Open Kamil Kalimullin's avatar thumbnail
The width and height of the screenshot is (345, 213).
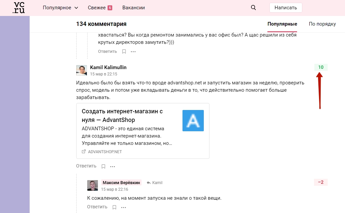(x=81, y=70)
